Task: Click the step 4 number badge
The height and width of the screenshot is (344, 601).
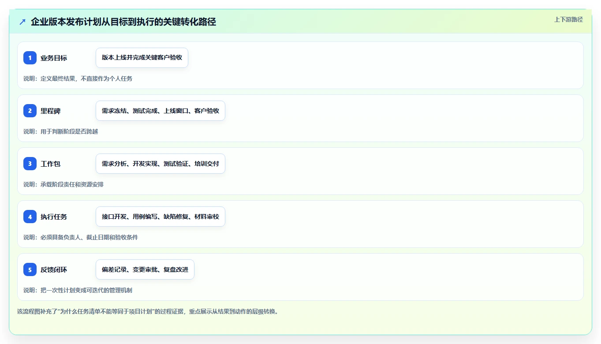Action: tap(30, 217)
